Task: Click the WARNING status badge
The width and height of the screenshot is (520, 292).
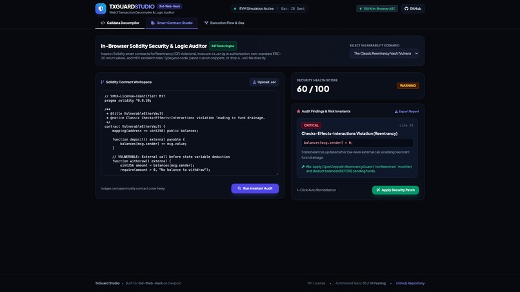Action: tap(408, 86)
